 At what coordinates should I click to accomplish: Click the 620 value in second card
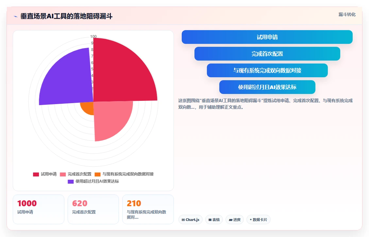[x=80, y=203]
